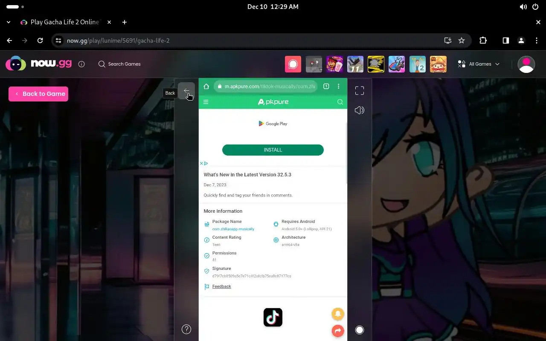Toggle Chrome side panel
Screen dimensions: 546x341
pos(506,40)
